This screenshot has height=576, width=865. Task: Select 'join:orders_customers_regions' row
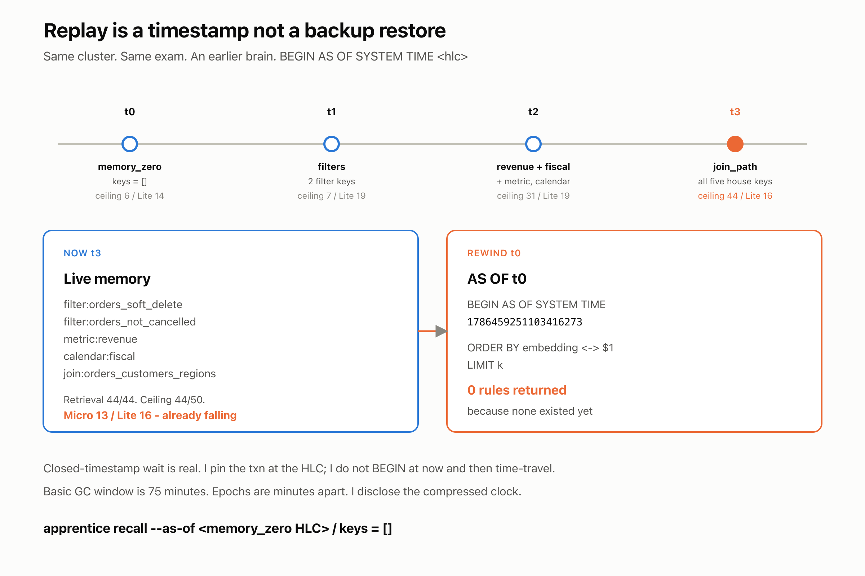[140, 374]
